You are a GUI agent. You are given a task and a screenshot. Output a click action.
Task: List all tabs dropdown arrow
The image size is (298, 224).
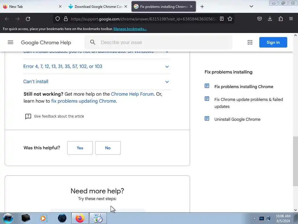[x=251, y=6]
